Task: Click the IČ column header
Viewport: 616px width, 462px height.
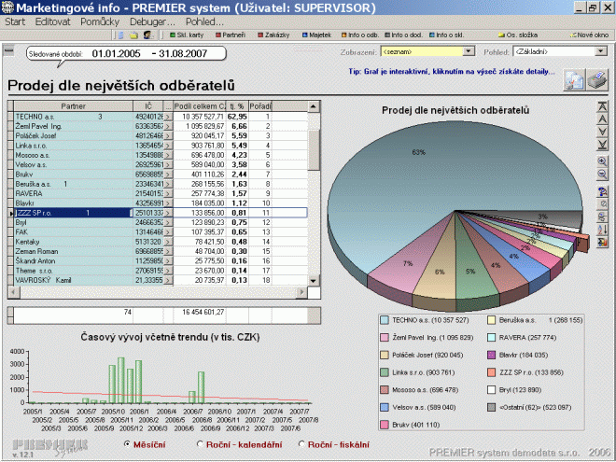Action: (148, 106)
